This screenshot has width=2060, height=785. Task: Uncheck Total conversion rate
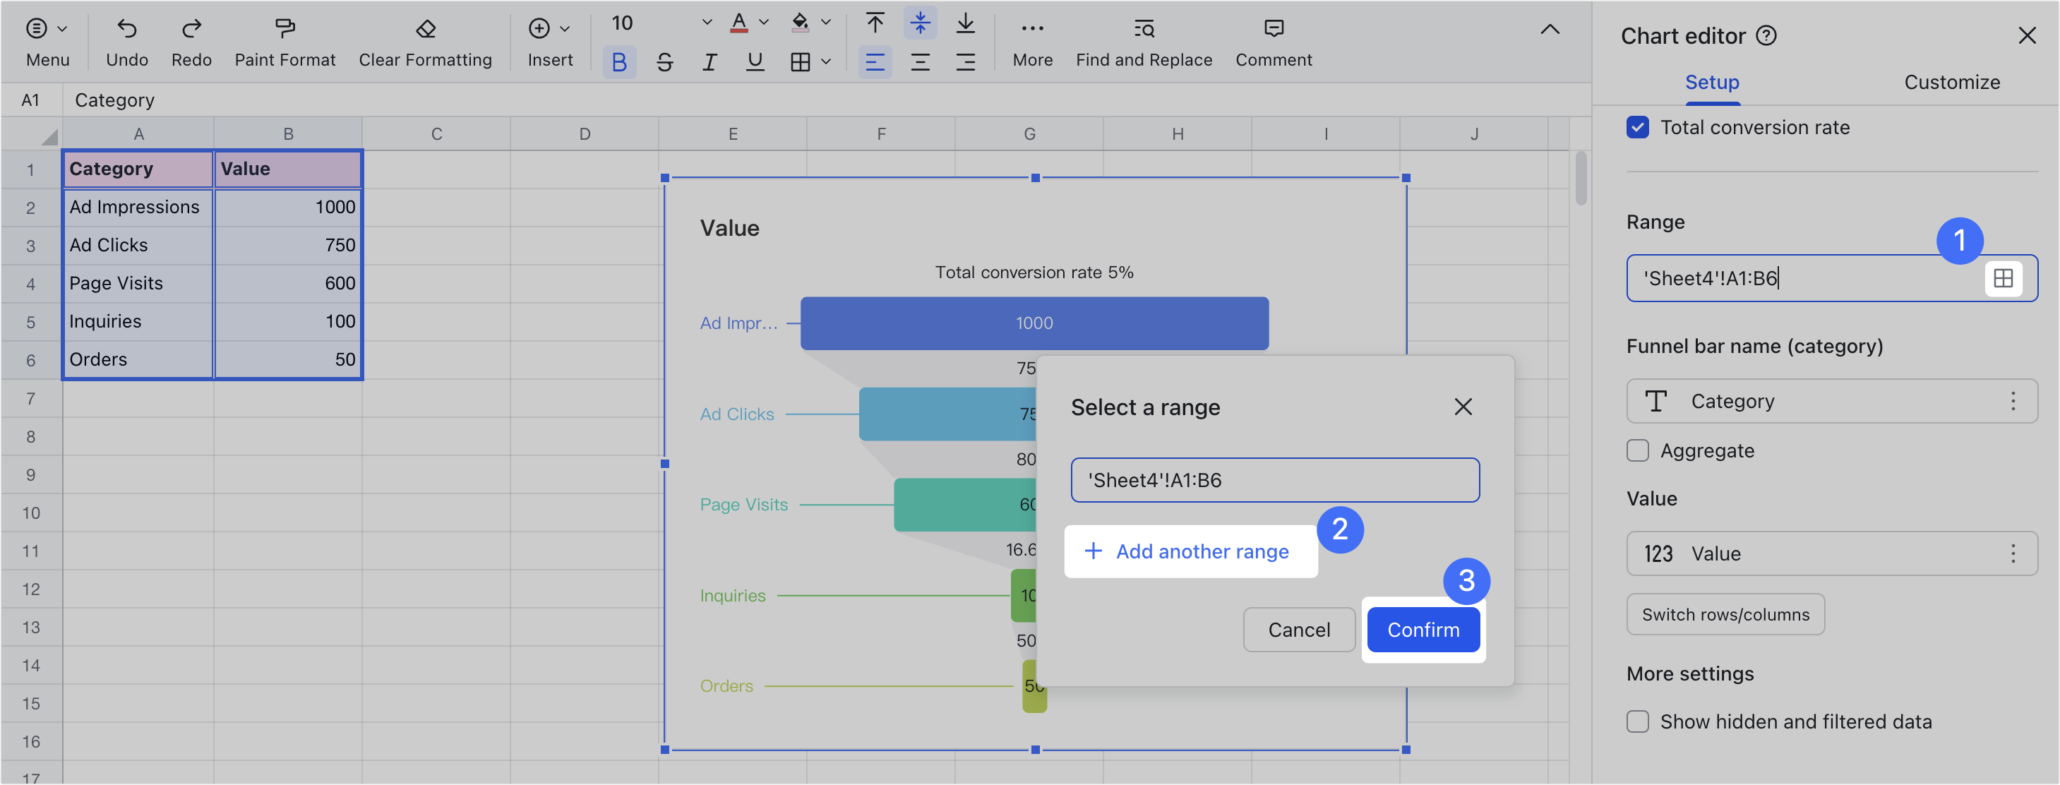[1637, 126]
